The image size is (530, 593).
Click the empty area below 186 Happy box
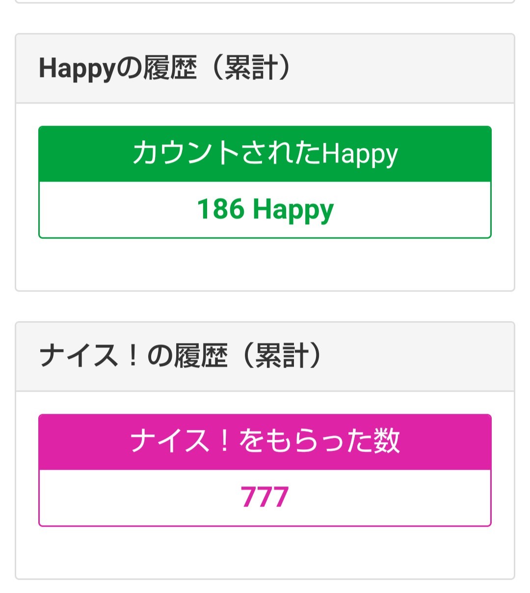click(265, 265)
